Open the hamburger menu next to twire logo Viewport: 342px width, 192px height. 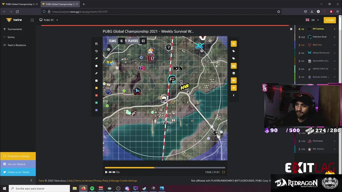point(32,20)
